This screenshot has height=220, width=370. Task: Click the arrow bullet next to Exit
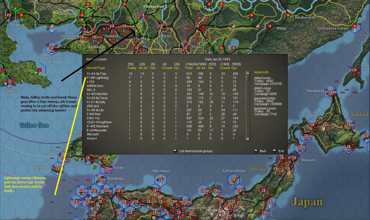pos(274,151)
